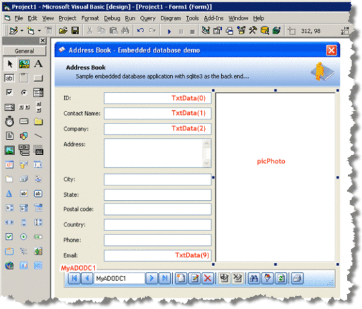This screenshot has width=362, height=309.
Task: Select the Shape control tool
Action: pos(23,136)
